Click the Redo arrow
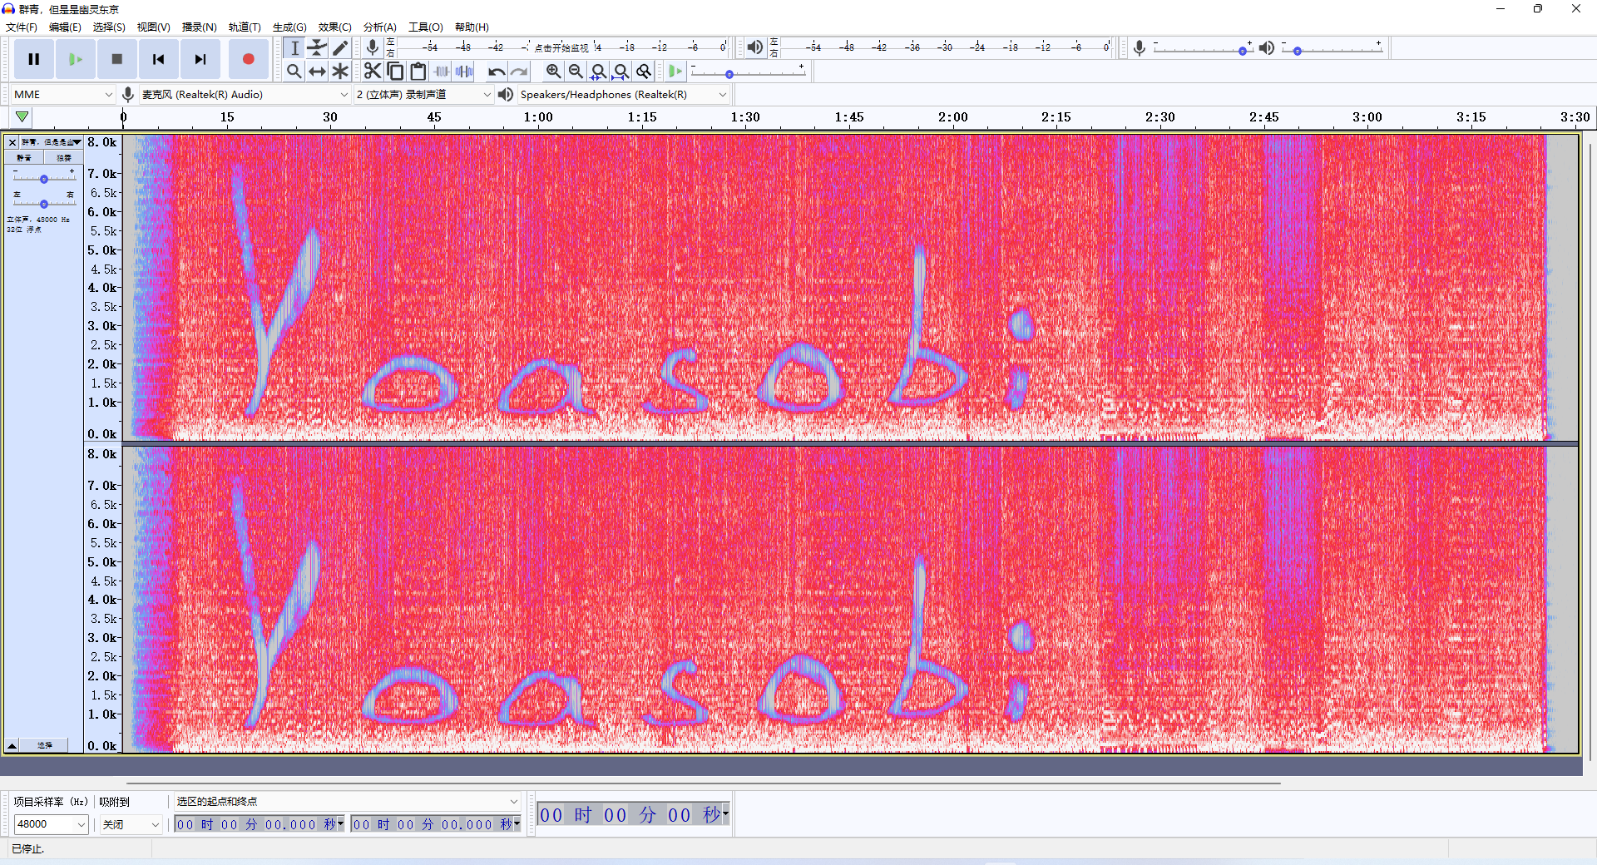The image size is (1597, 865). point(519,72)
